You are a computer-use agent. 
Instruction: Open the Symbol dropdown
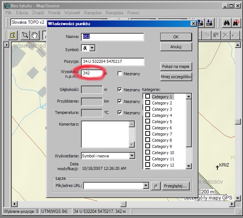[x=92, y=48]
